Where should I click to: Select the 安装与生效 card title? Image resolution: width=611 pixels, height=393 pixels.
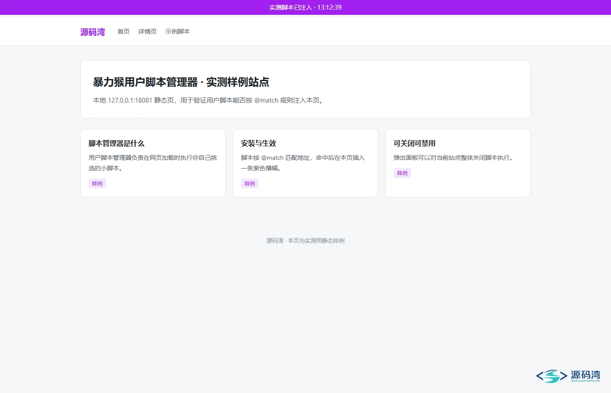point(258,143)
